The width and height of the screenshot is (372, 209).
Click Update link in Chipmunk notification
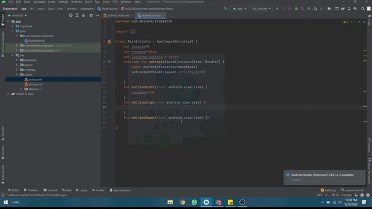coord(296,180)
